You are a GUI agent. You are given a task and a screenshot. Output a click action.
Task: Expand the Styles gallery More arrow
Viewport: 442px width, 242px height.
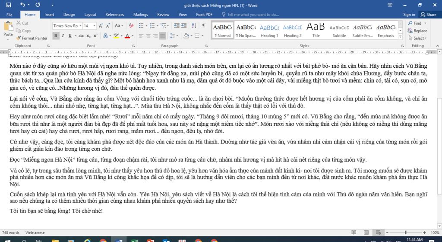(400, 37)
